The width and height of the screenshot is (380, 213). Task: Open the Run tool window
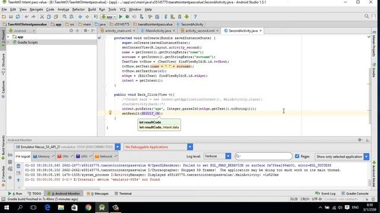15,193
